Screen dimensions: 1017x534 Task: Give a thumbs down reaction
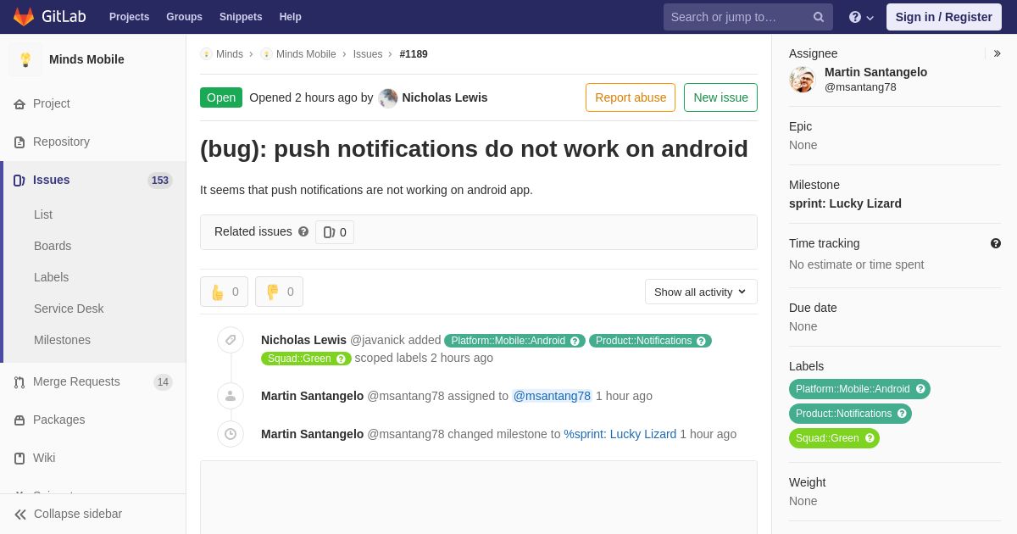(279, 292)
